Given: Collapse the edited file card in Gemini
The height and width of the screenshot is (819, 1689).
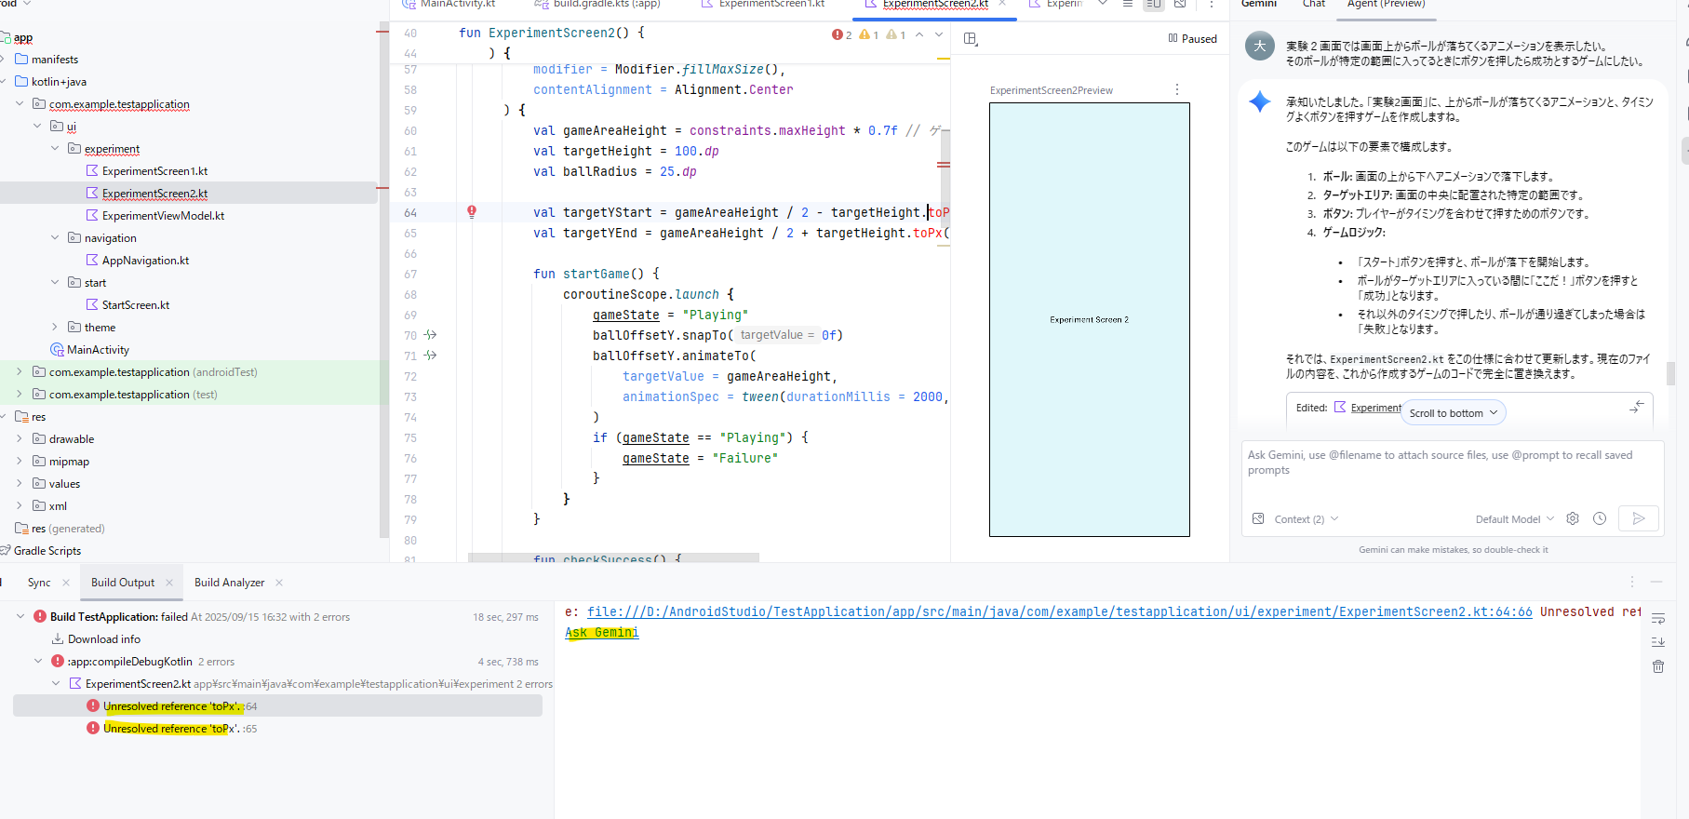Looking at the screenshot, I should click(1636, 408).
